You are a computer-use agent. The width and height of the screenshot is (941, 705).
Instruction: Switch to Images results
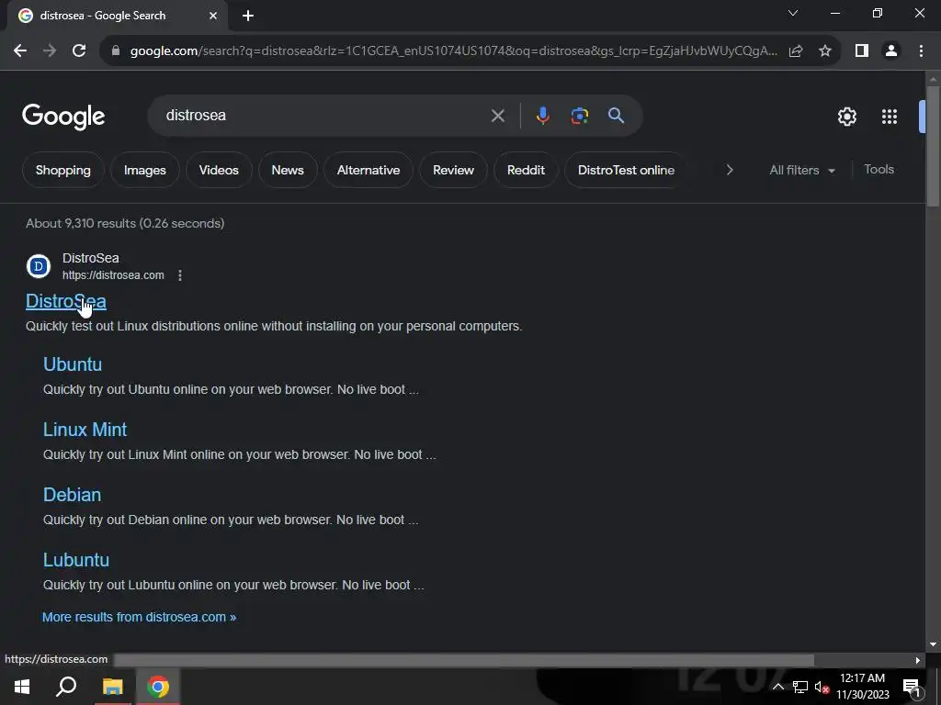144,170
